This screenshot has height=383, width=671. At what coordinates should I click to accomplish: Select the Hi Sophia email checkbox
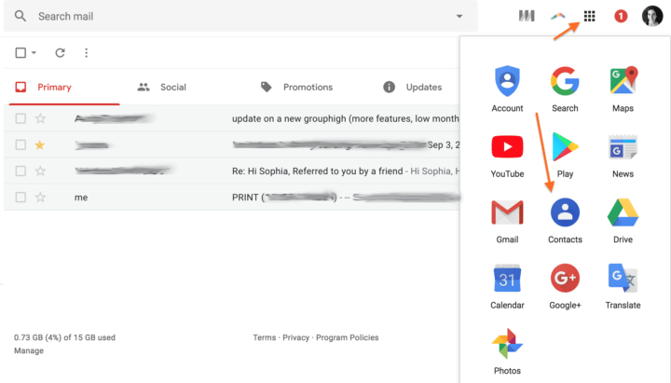pyautogui.click(x=21, y=171)
